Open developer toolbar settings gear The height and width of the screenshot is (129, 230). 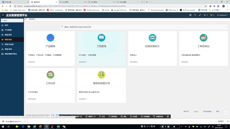tap(168, 116)
